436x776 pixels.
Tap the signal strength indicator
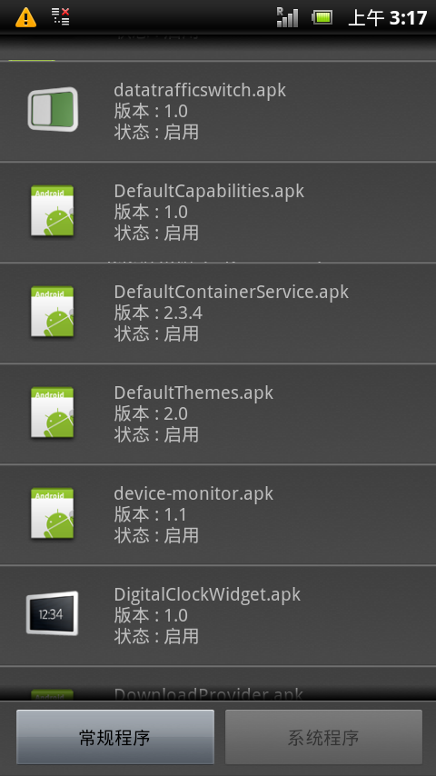tap(287, 17)
